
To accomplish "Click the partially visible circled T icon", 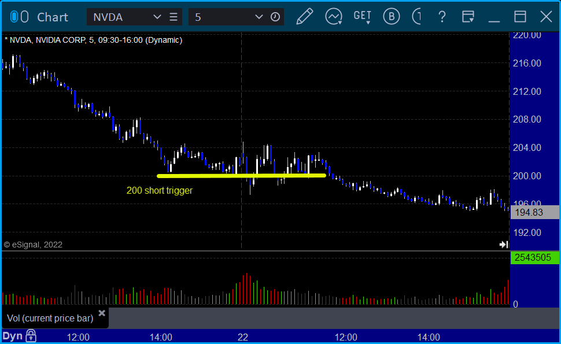I will click(x=417, y=17).
